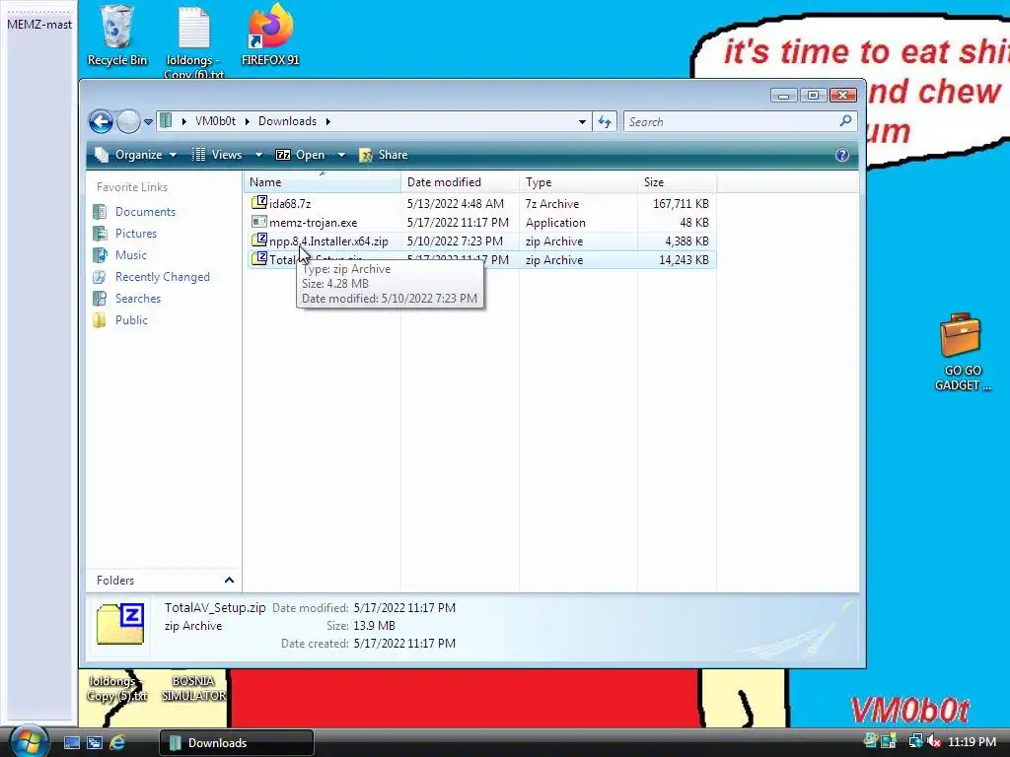Click the Documents folder icon in sidebar
The width and height of the screenshot is (1010, 757).
(x=100, y=212)
